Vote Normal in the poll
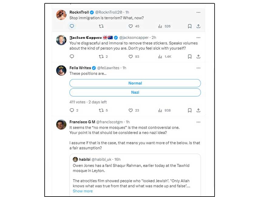This screenshot has height=197, width=258. 135,83
